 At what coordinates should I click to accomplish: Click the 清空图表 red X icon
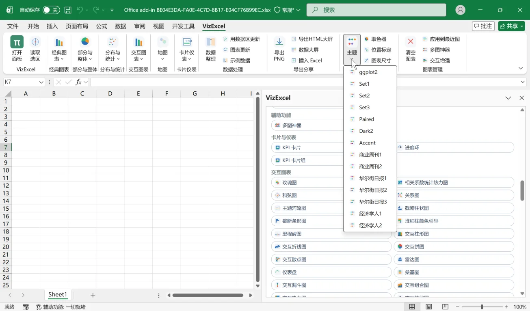click(411, 42)
